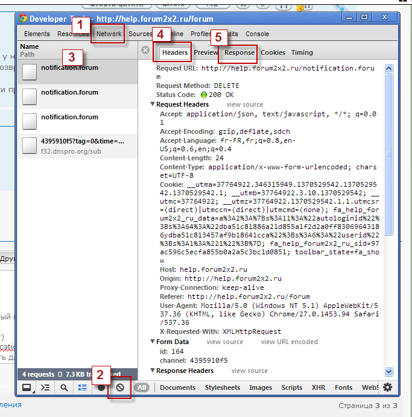Select the All filter
The width and height of the screenshot is (412, 417).
(x=142, y=387)
